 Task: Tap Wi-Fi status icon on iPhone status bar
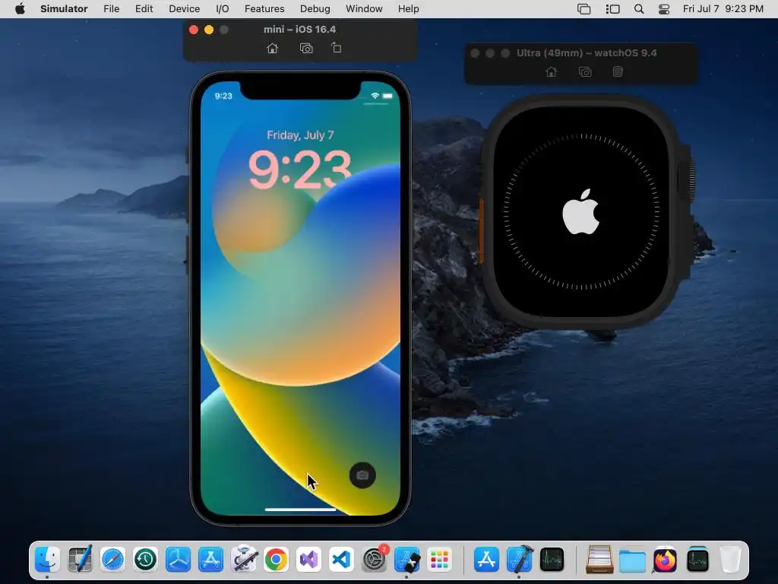pos(375,96)
